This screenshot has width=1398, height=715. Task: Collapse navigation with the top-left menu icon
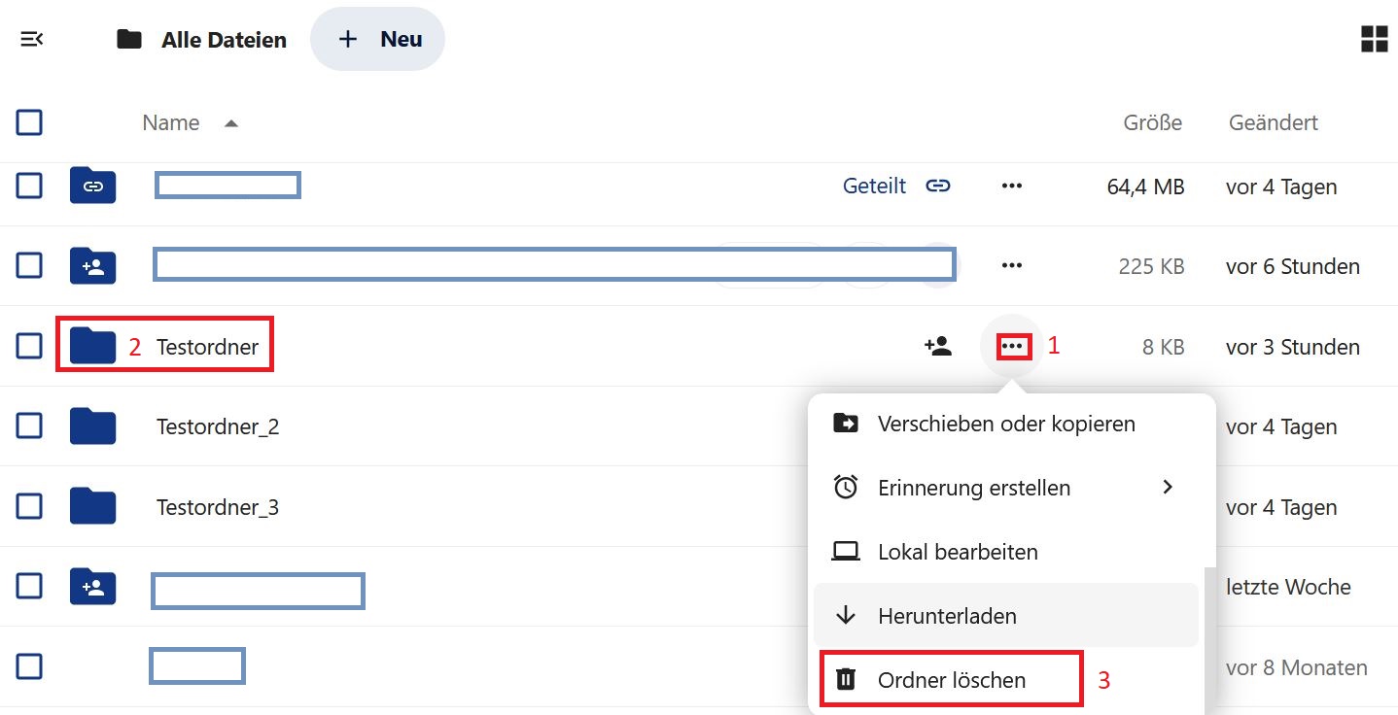[32, 40]
